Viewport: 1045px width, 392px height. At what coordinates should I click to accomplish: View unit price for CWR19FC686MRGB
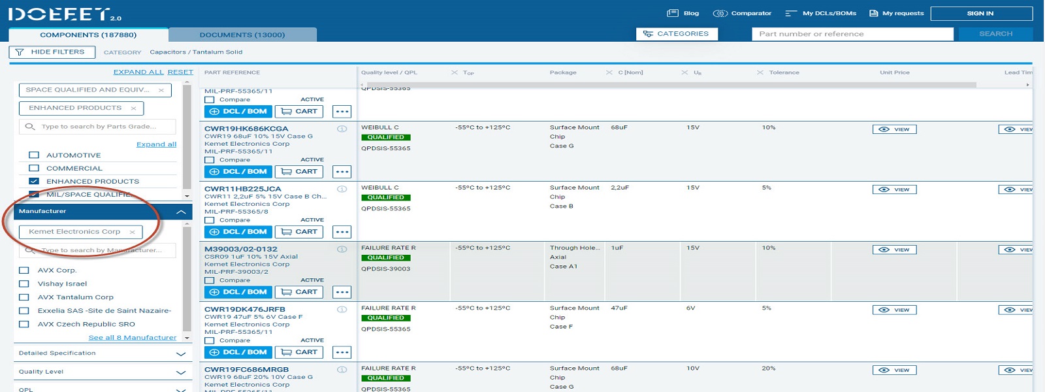tap(895, 370)
